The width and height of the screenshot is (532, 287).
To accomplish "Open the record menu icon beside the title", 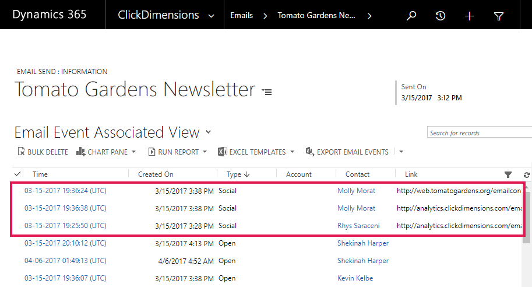I will 267,92.
